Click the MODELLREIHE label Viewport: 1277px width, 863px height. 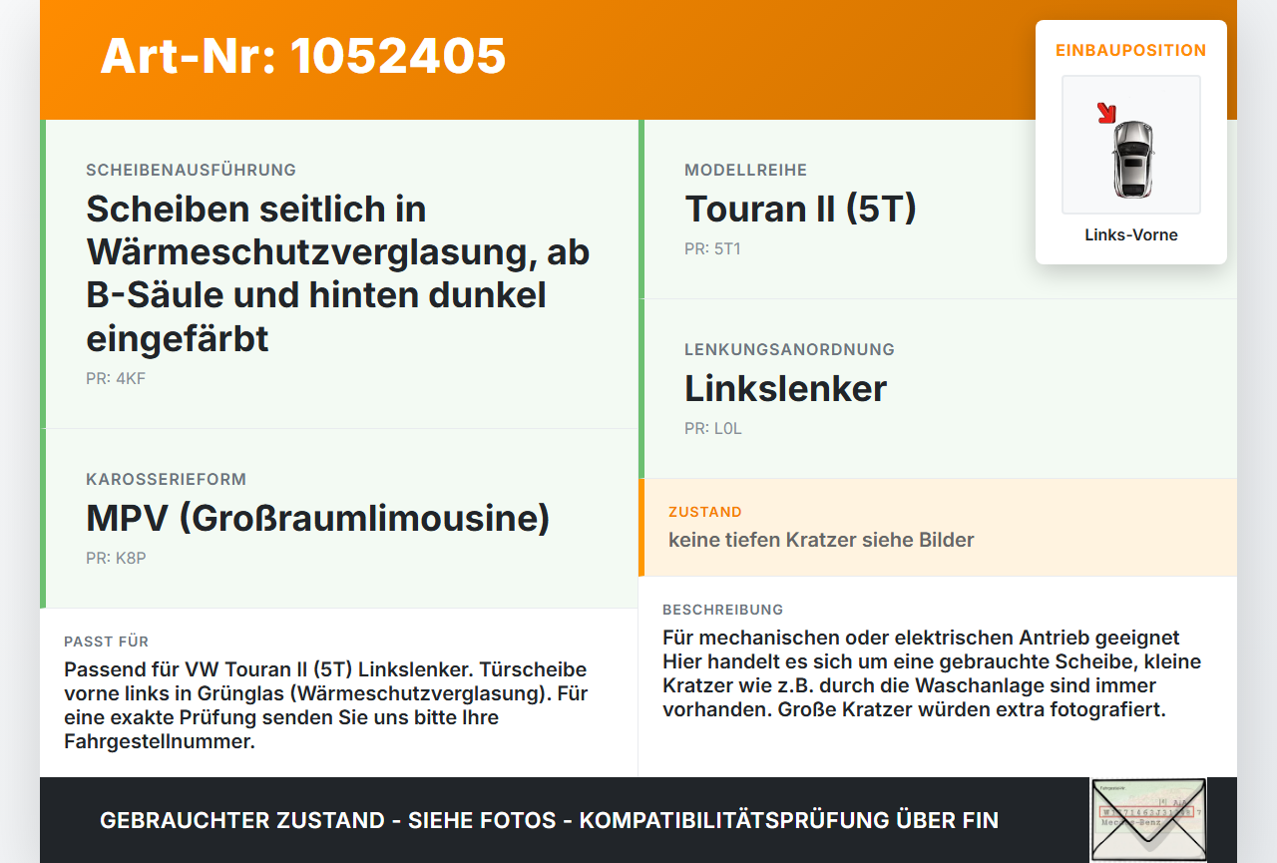(x=746, y=170)
